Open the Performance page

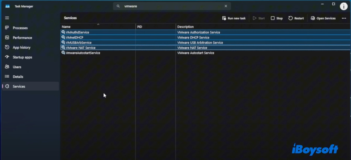click(22, 38)
